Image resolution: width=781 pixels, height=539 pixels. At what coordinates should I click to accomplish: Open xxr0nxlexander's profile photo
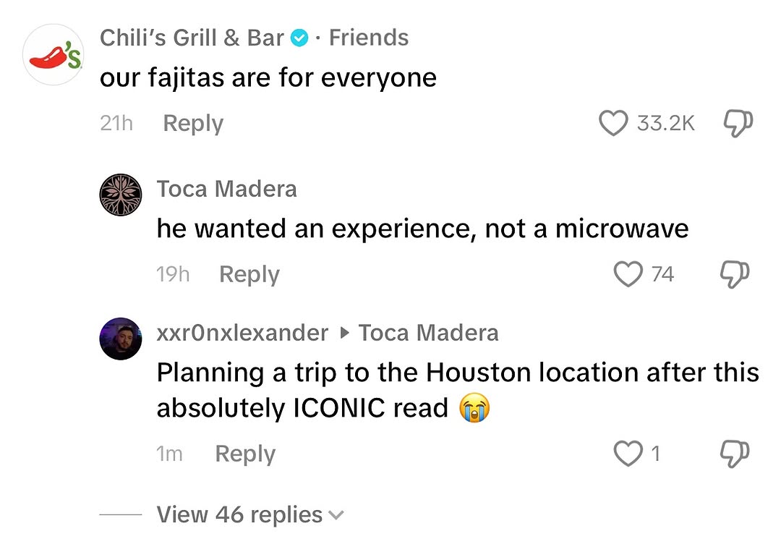pos(120,339)
